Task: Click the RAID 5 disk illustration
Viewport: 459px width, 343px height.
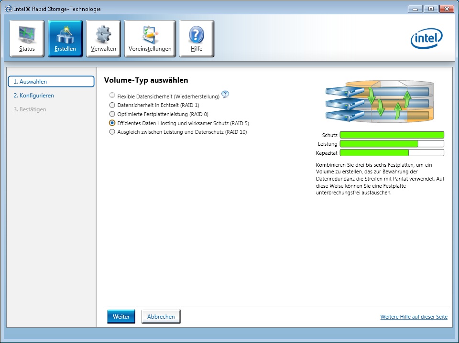Action: [x=380, y=101]
